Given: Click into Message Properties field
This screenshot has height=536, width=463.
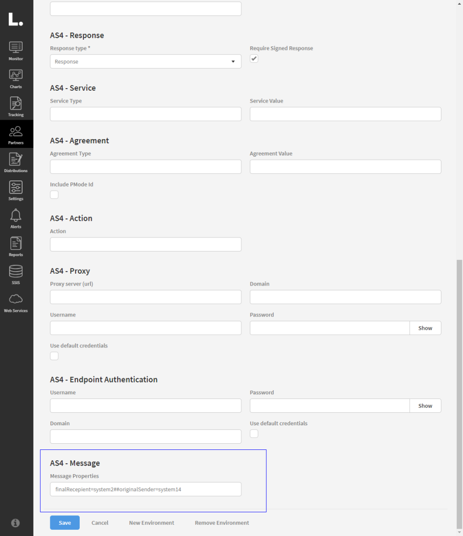Looking at the screenshot, I should (x=146, y=489).
